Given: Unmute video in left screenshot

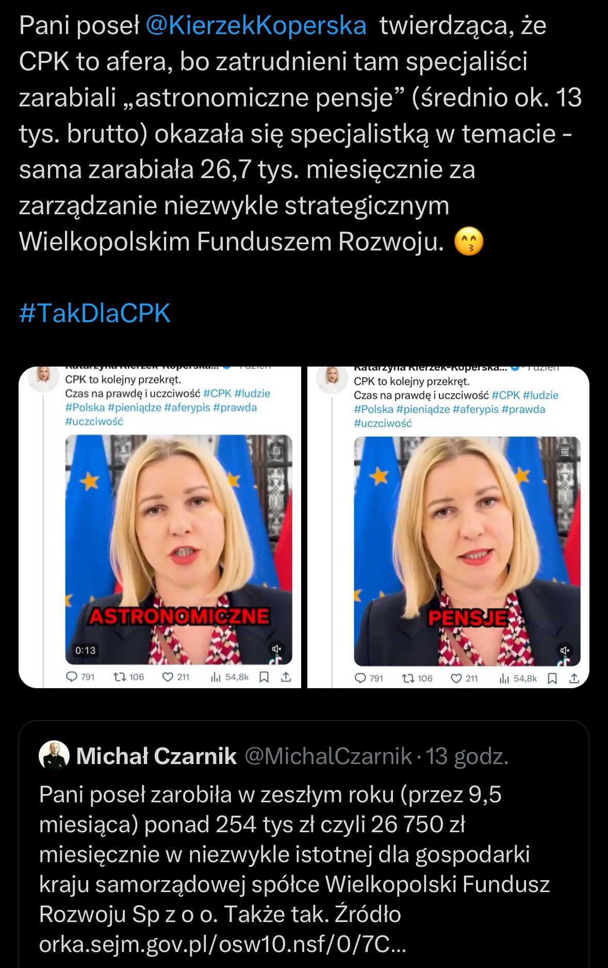Looking at the screenshot, I should click(x=277, y=649).
